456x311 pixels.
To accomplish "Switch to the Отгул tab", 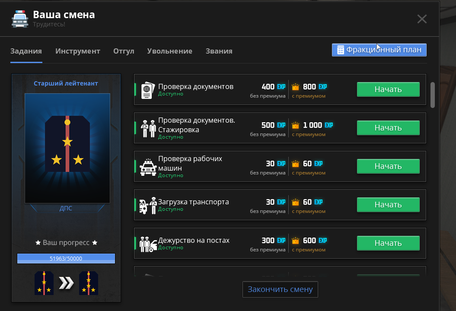I will click(x=124, y=51).
